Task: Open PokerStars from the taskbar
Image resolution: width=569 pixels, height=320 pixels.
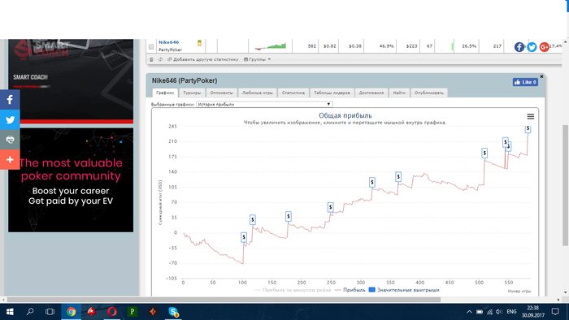Action: (x=91, y=312)
